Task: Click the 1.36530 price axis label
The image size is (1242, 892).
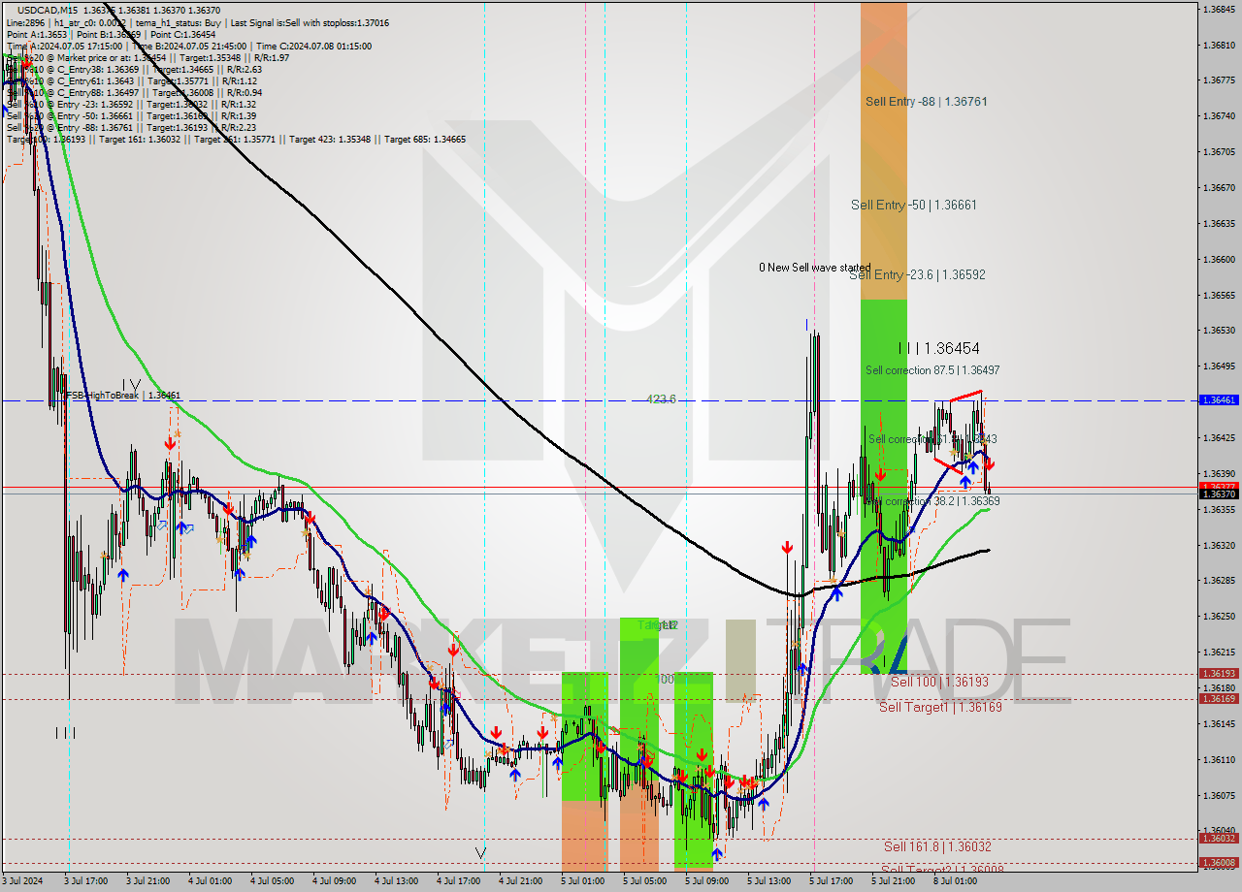Action: click(x=1219, y=330)
